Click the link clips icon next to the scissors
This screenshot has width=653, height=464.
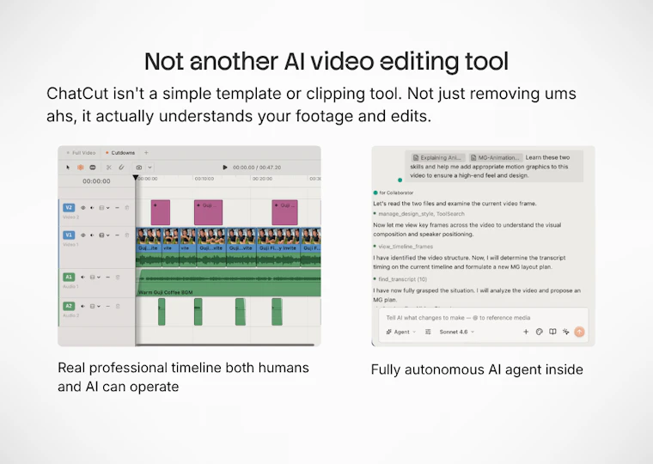click(x=121, y=168)
